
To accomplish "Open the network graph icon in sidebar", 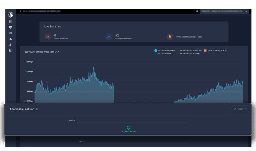I will [x=10, y=39].
